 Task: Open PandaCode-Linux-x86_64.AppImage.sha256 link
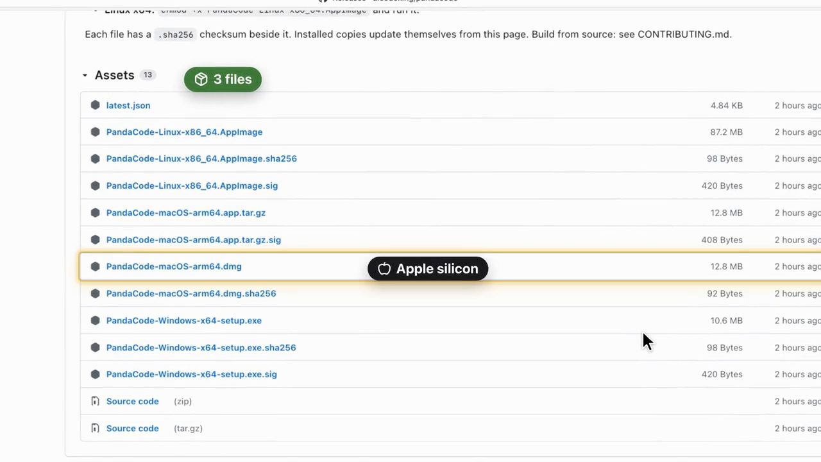click(201, 158)
